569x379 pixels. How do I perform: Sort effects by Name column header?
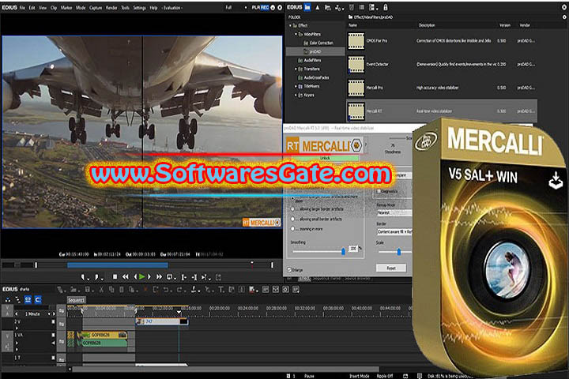353,25
